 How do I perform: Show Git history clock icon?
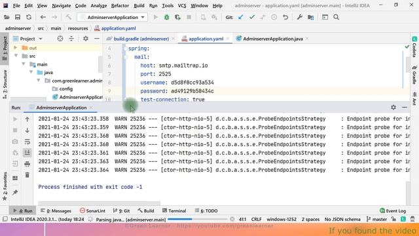(274, 18)
